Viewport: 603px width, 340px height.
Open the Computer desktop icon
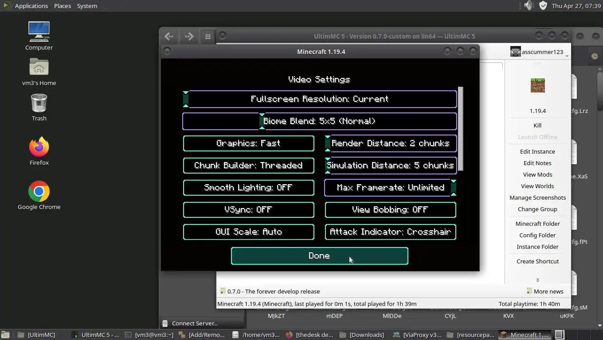click(x=39, y=32)
